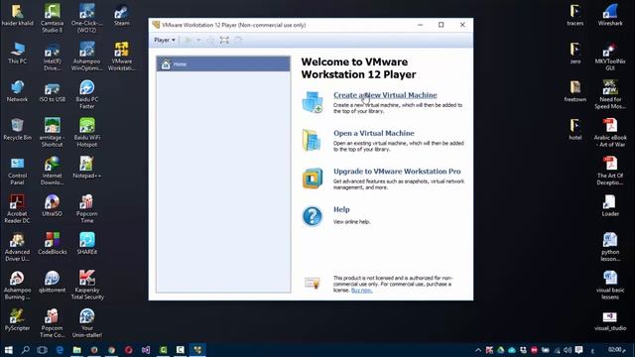Select Kaspersky Total Security desktop icon
Viewport: 635px width, 357px height.
[87, 285]
